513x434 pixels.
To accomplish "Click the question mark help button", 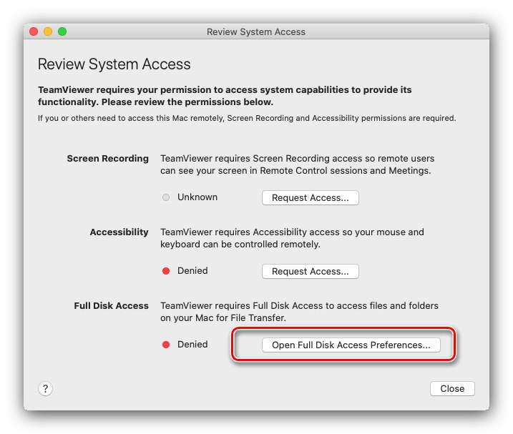I will pos(45,388).
